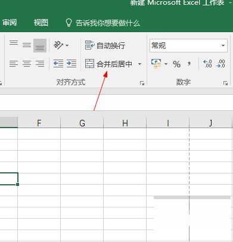Align text right

coord(40,64)
